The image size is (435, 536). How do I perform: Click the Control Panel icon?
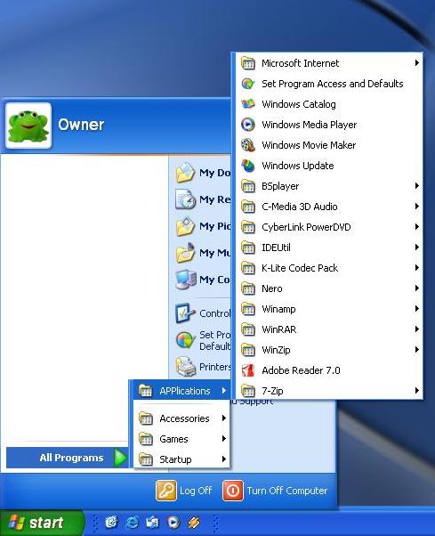coord(185,313)
